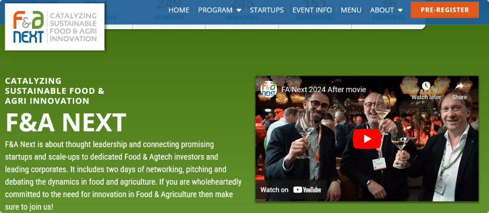This screenshot has width=489, height=213.
Task: Click the YouTube logo in Watch on bar
Action: click(x=307, y=190)
